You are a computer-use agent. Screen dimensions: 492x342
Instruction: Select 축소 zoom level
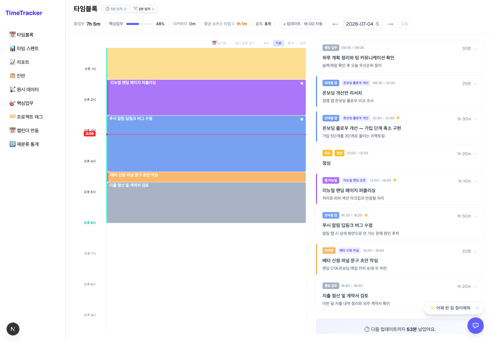click(266, 43)
